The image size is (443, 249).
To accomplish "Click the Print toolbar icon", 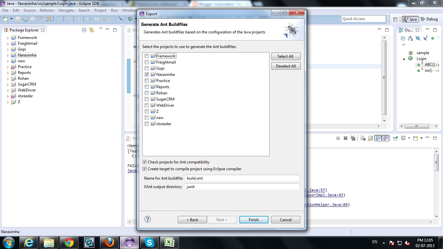I will [x=32, y=19].
